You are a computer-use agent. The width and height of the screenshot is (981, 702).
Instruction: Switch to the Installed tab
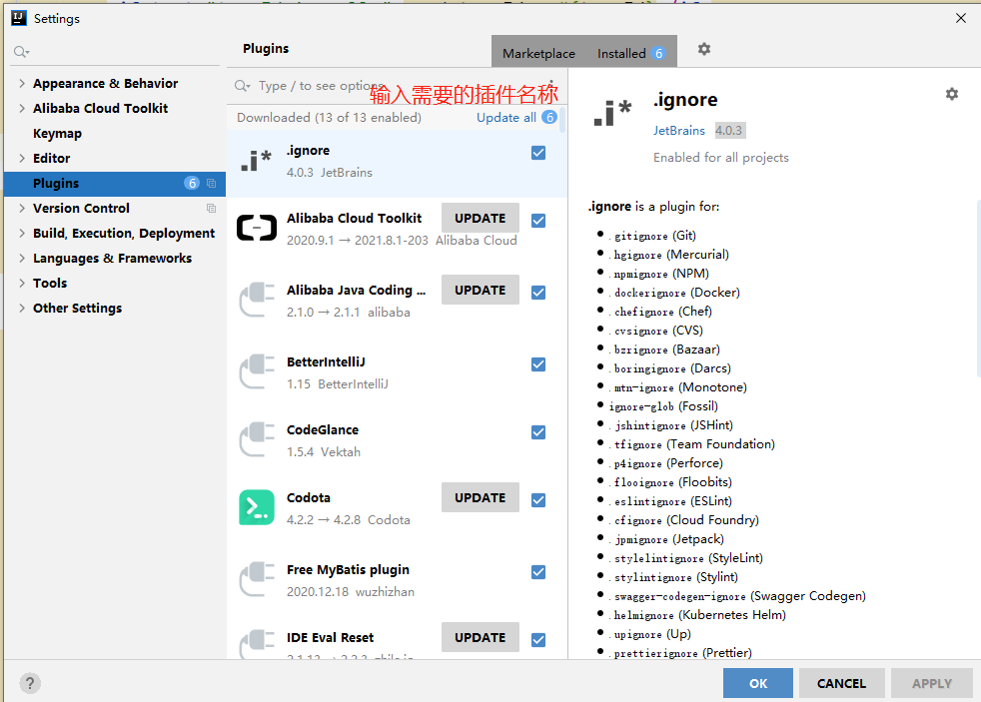(x=630, y=53)
